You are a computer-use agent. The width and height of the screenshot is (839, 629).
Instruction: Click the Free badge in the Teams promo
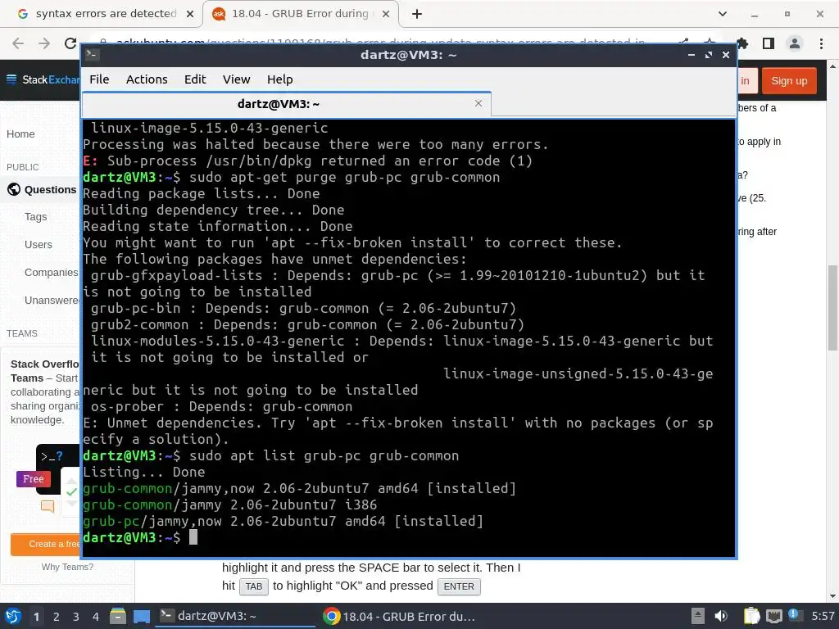33,478
